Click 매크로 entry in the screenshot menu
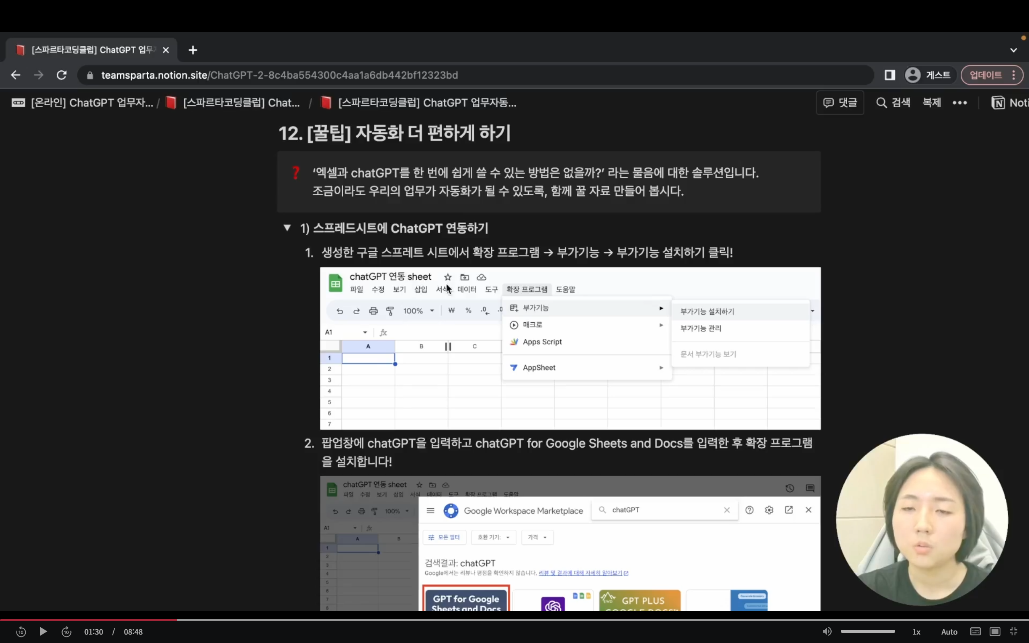Viewport: 1029px width, 643px height. pos(587,325)
